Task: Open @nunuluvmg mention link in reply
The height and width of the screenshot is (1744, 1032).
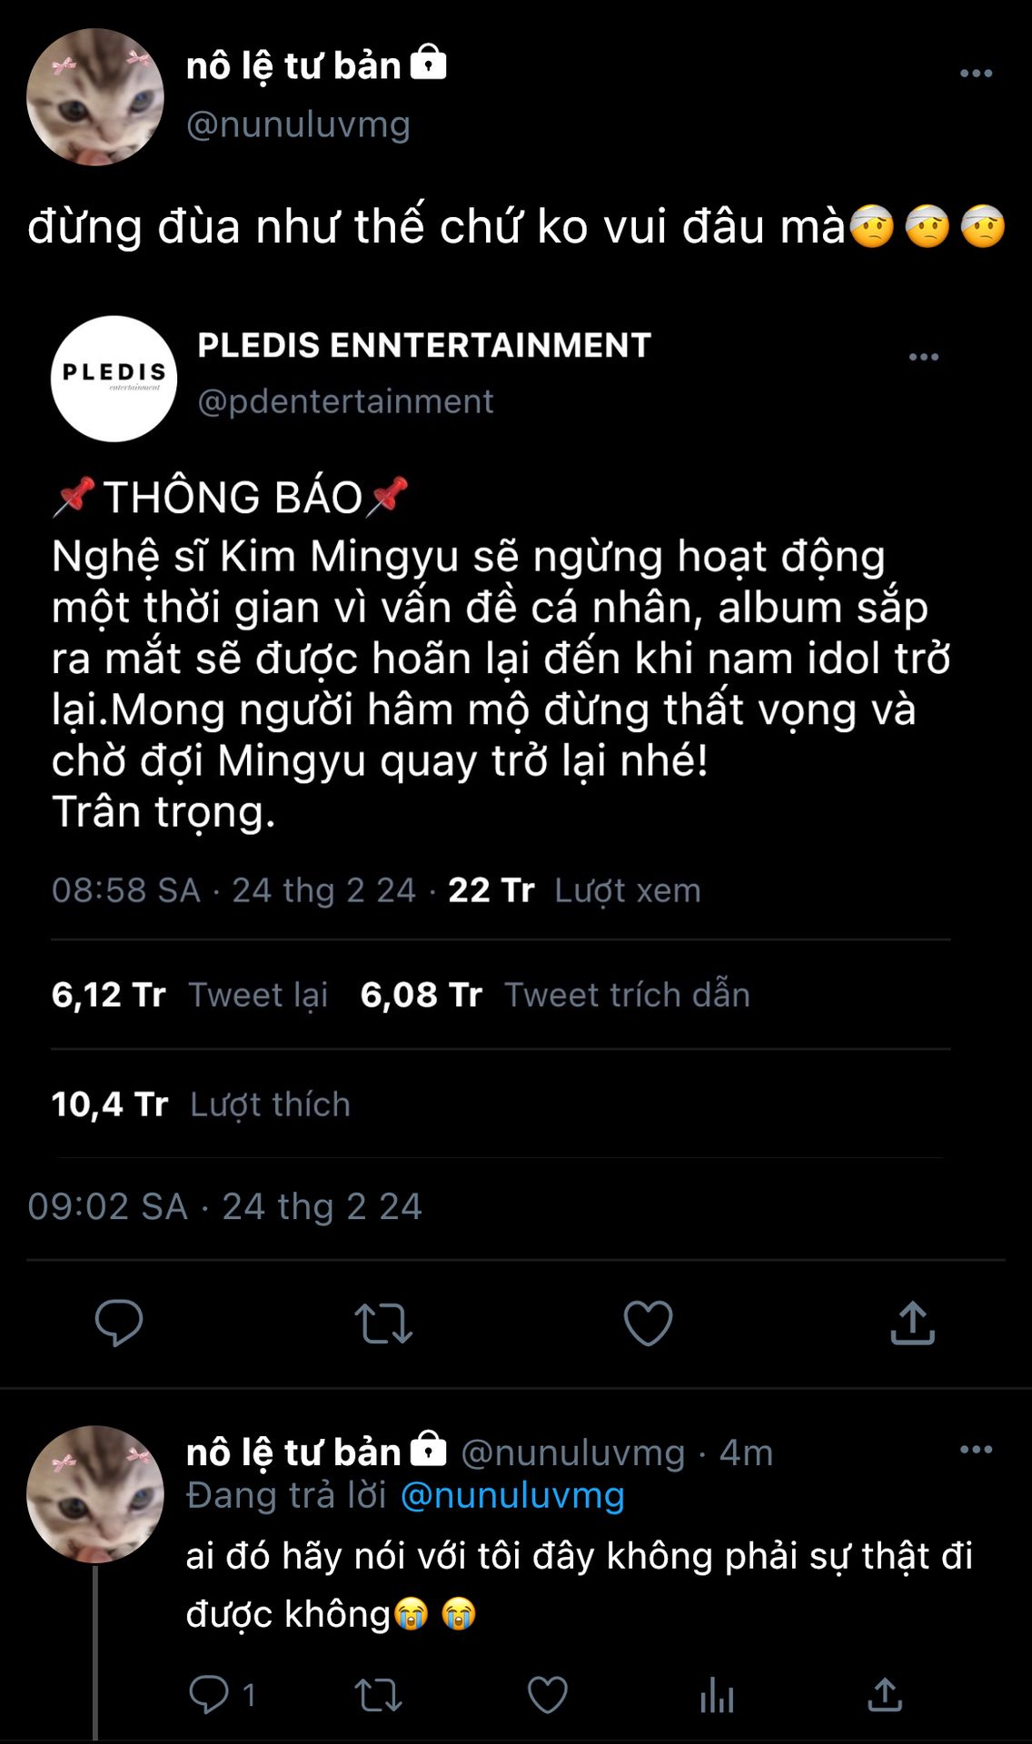Action: [x=512, y=1495]
